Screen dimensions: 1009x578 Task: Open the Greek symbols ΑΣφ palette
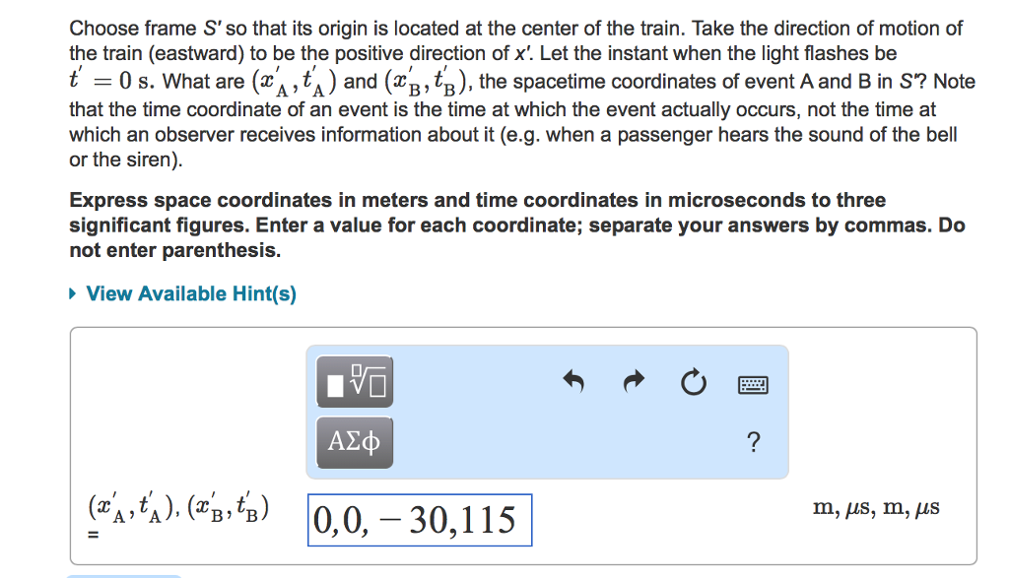355,442
